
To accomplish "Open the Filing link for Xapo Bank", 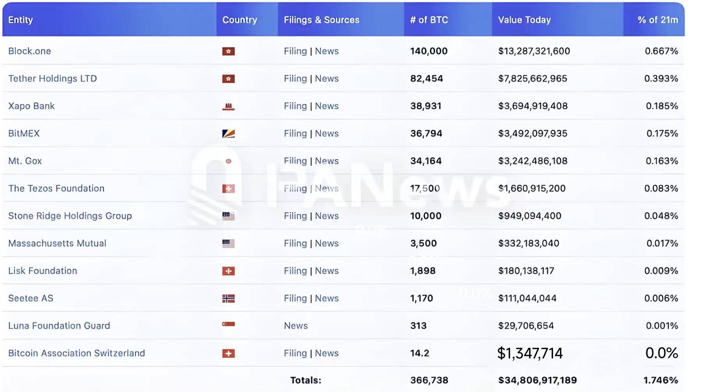I will point(295,106).
